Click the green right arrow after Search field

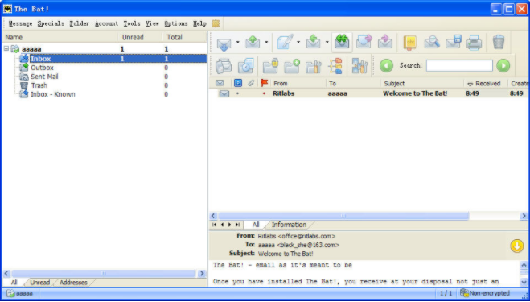[x=503, y=66]
